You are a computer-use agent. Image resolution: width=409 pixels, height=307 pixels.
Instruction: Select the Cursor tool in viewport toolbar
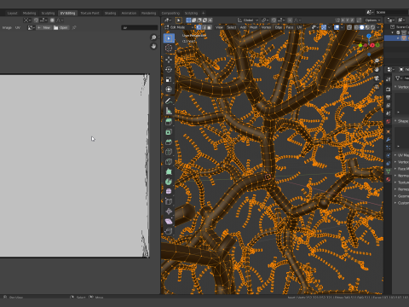click(x=169, y=48)
